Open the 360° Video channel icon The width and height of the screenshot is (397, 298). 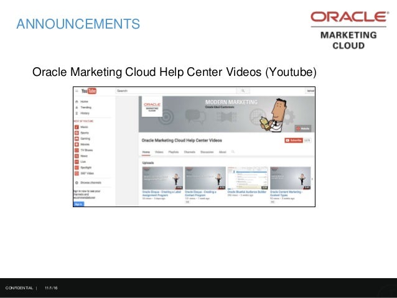click(x=77, y=174)
